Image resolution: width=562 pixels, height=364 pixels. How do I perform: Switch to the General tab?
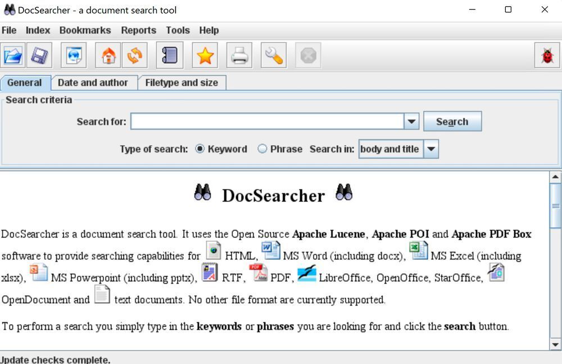24,83
